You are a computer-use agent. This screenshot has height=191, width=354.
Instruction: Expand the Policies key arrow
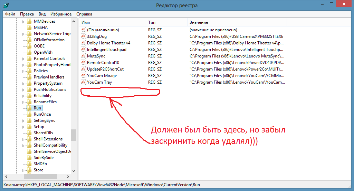[x=23, y=71]
